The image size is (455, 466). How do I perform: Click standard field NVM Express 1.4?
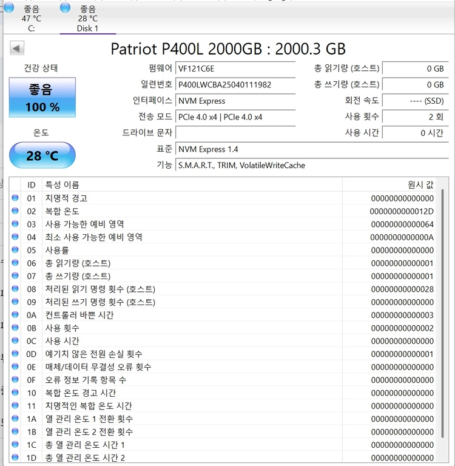click(x=312, y=149)
